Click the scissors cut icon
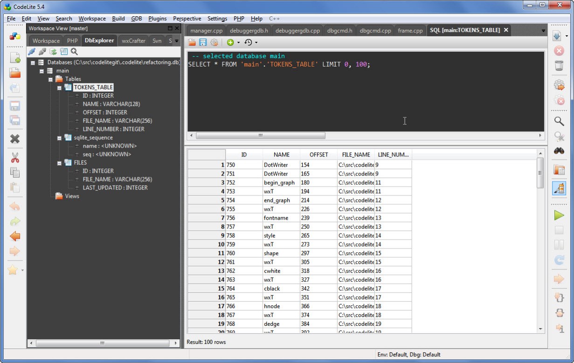The height and width of the screenshot is (363, 574). tap(15, 158)
